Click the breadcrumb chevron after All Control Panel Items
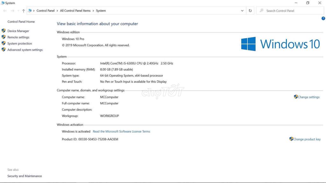This screenshot has height=183, width=326. 93,11
